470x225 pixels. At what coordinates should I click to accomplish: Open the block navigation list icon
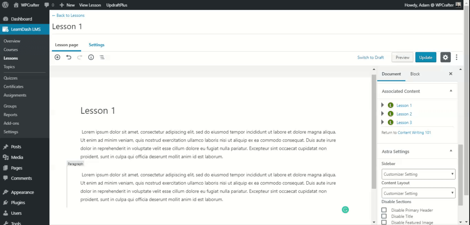[102, 57]
